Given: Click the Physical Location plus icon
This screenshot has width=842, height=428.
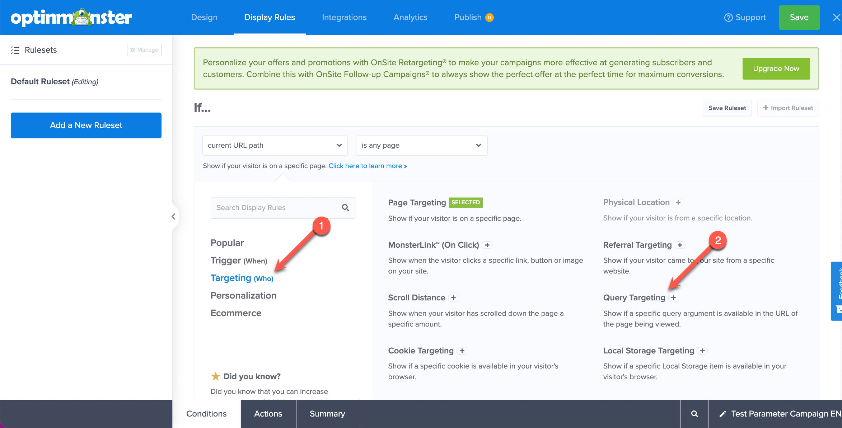Looking at the screenshot, I should click(678, 203).
